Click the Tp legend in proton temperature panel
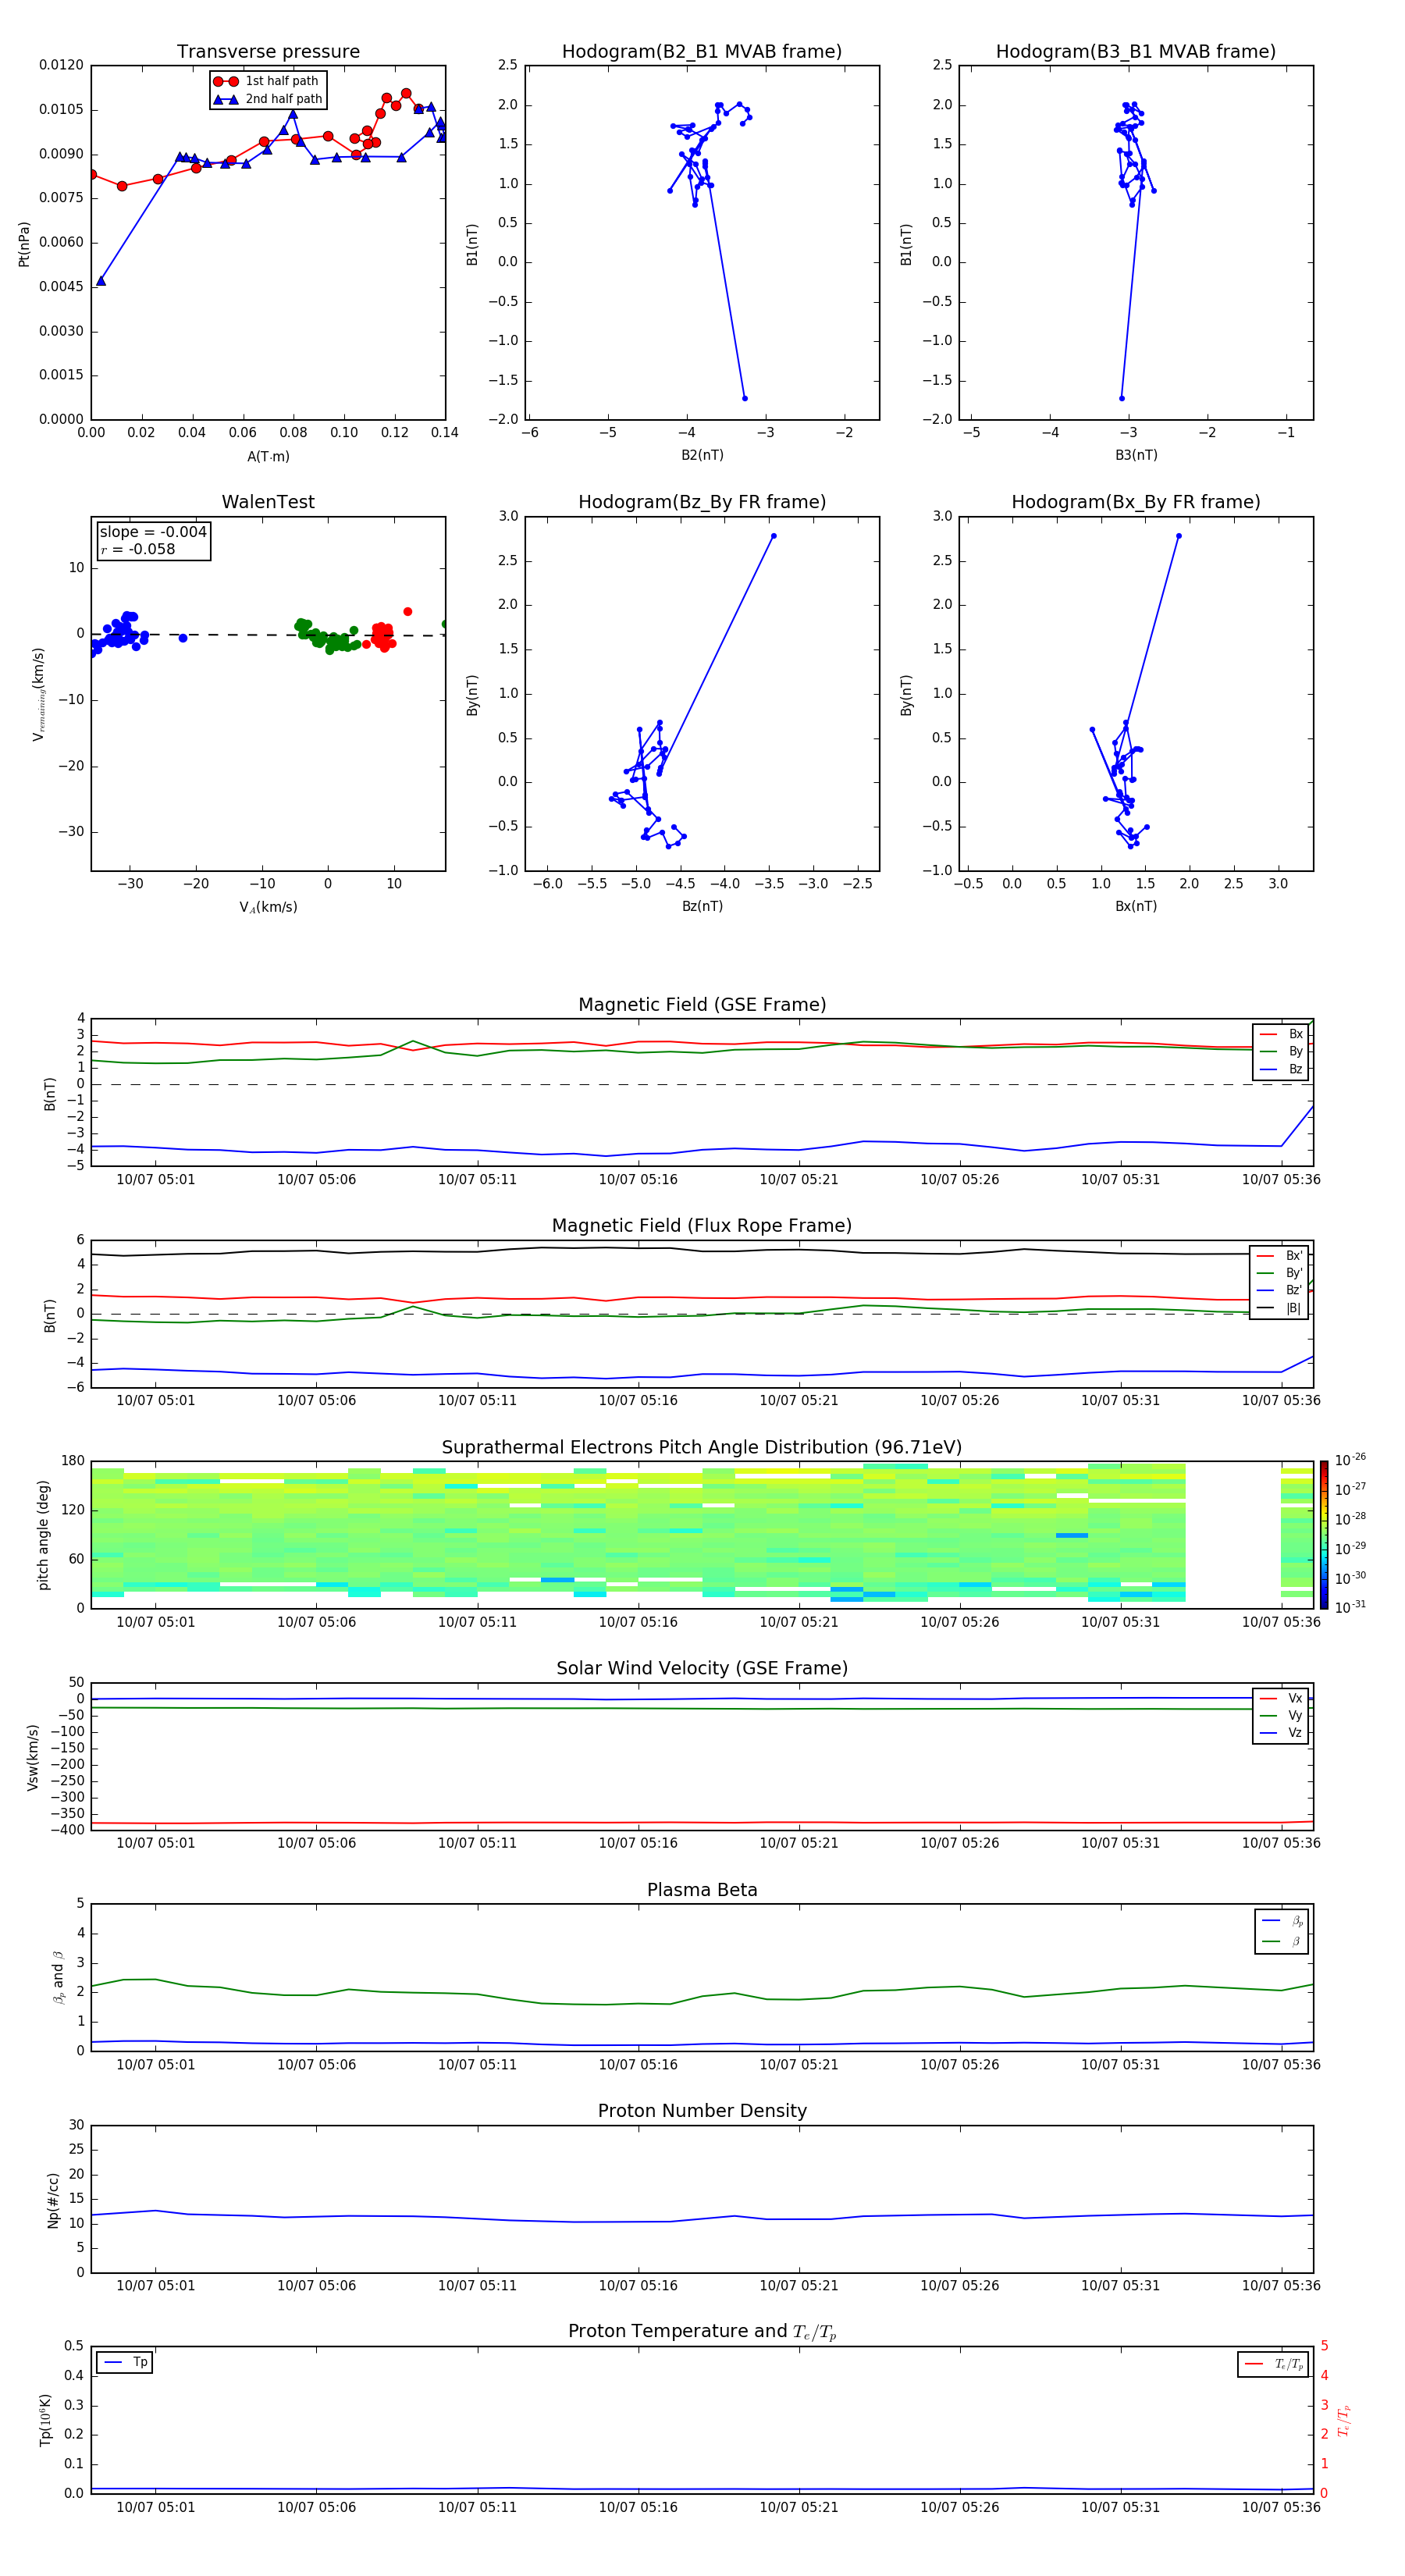The height and width of the screenshot is (2576, 1405). coord(125,2363)
